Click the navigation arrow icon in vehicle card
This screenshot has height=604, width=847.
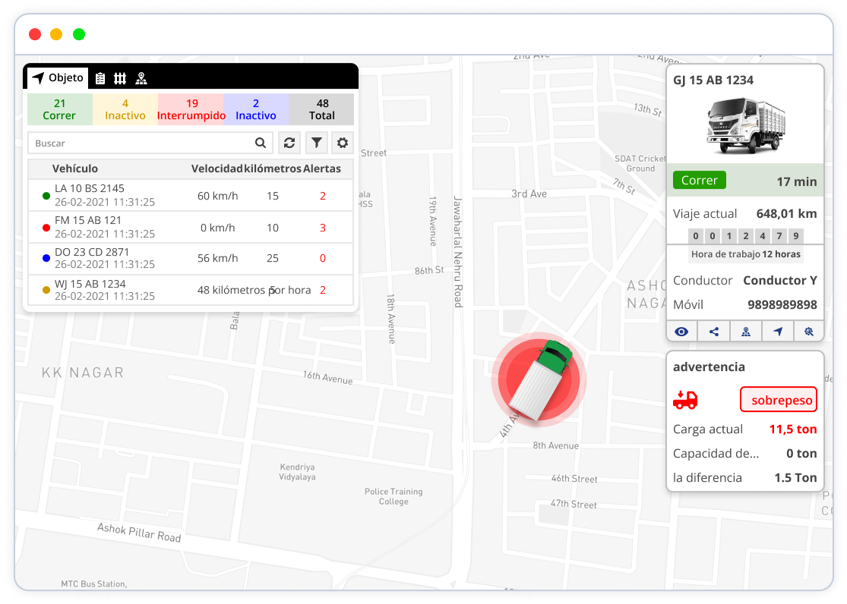tap(778, 332)
